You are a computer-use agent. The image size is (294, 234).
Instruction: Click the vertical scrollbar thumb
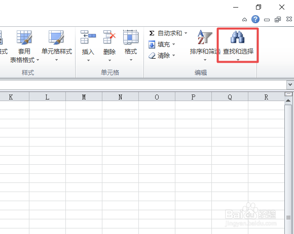click(288, 169)
